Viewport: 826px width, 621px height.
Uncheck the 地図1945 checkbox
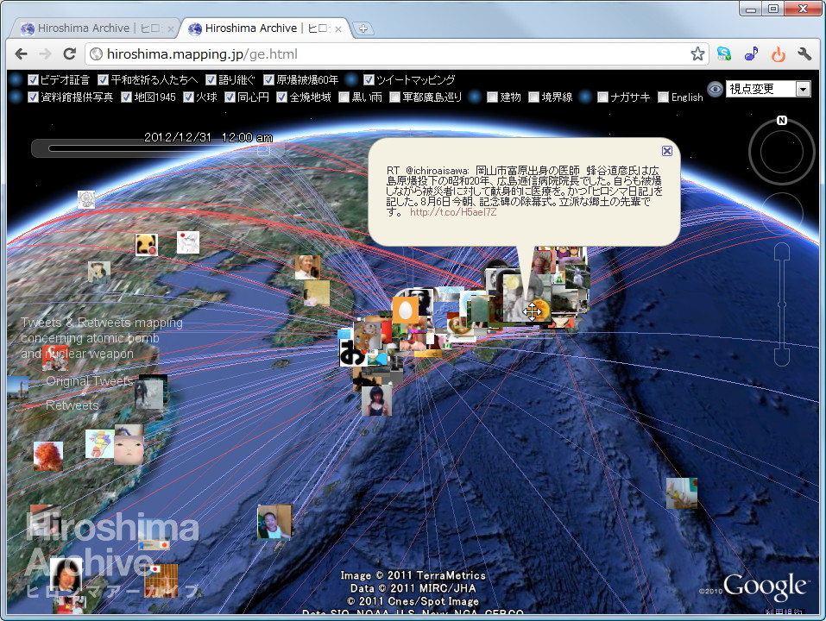[126, 97]
